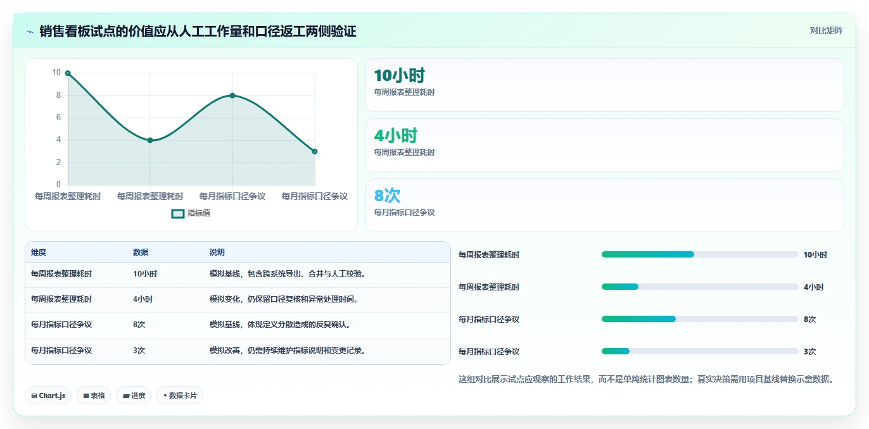This screenshot has height=429, width=869.
Task: Click the chart data point at value 10
Action: (x=68, y=73)
